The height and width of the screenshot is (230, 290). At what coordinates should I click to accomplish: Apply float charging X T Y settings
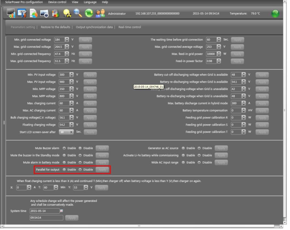(102, 188)
